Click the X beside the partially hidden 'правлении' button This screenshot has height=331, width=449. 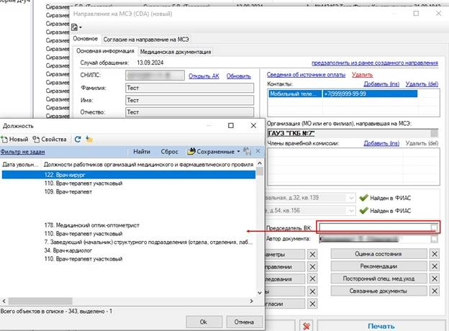pyautogui.click(x=312, y=266)
